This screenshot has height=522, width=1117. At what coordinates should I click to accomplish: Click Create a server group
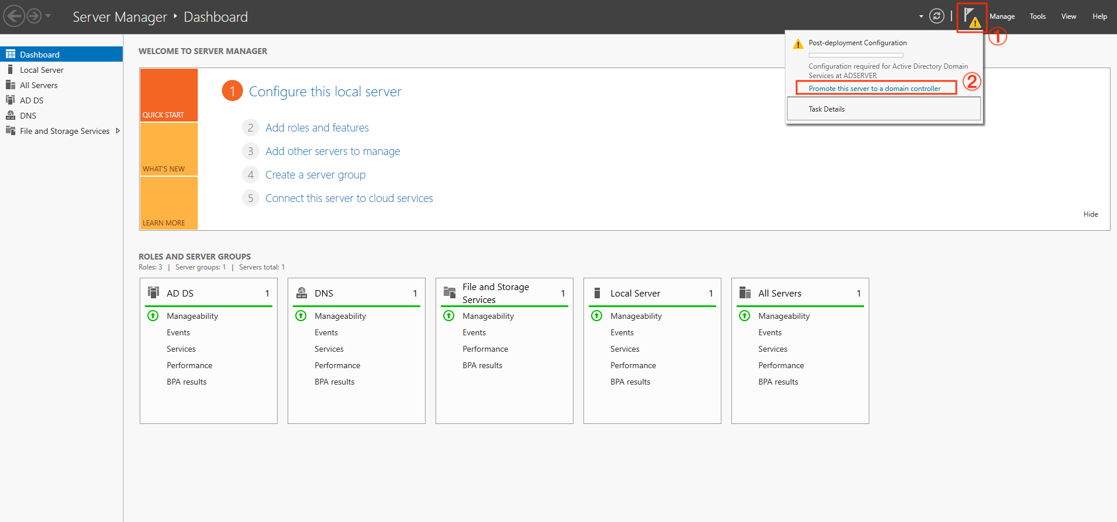[x=315, y=174]
